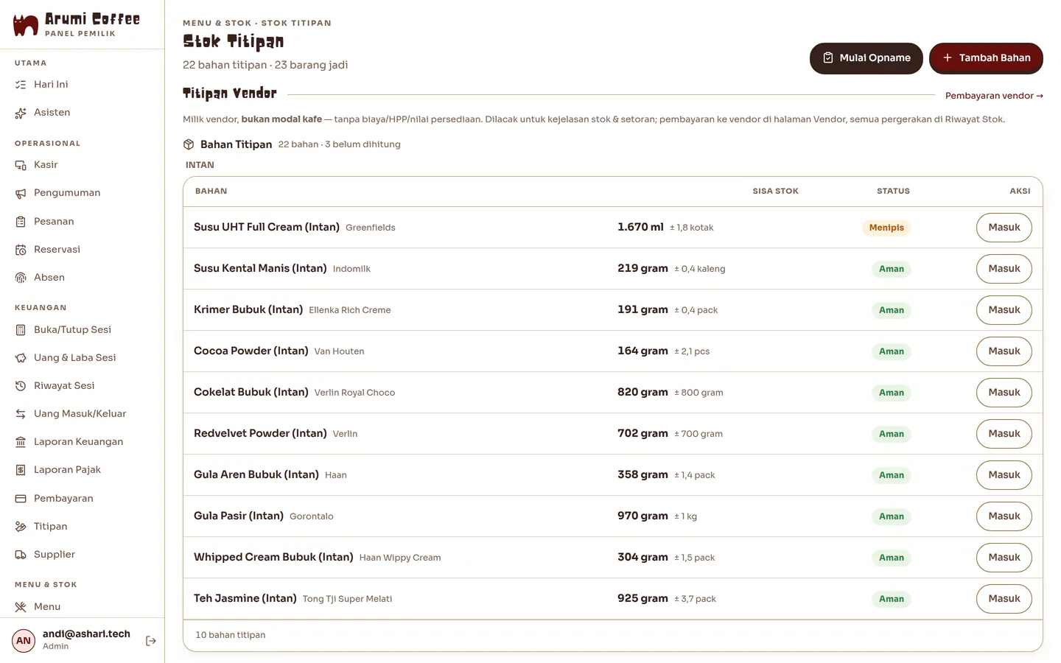Click Masuk for Cocoa Powder (Intan)

coord(1004,351)
